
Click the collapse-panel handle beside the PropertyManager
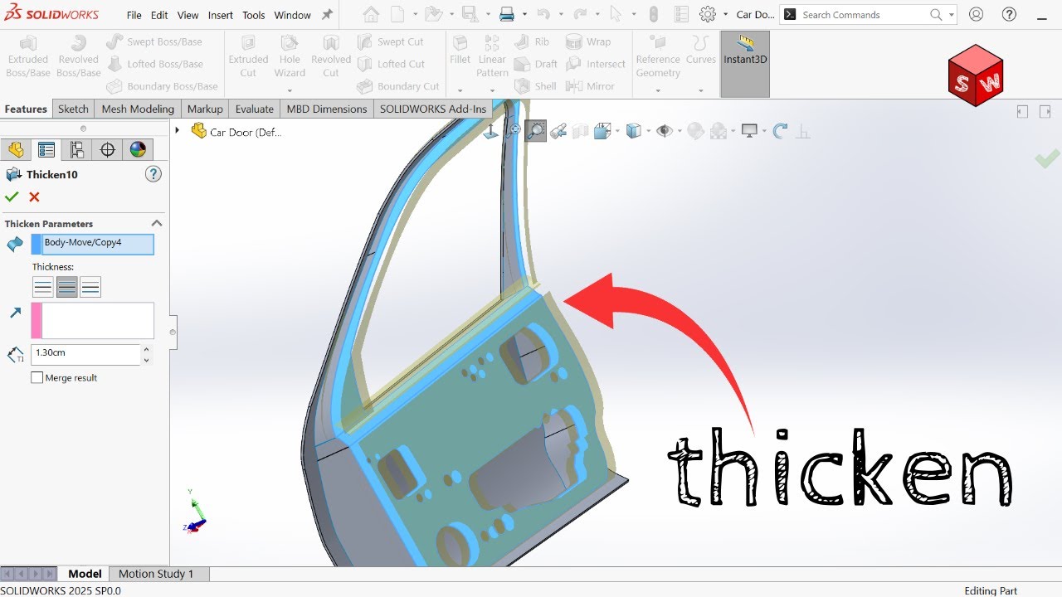pyautogui.click(x=173, y=332)
